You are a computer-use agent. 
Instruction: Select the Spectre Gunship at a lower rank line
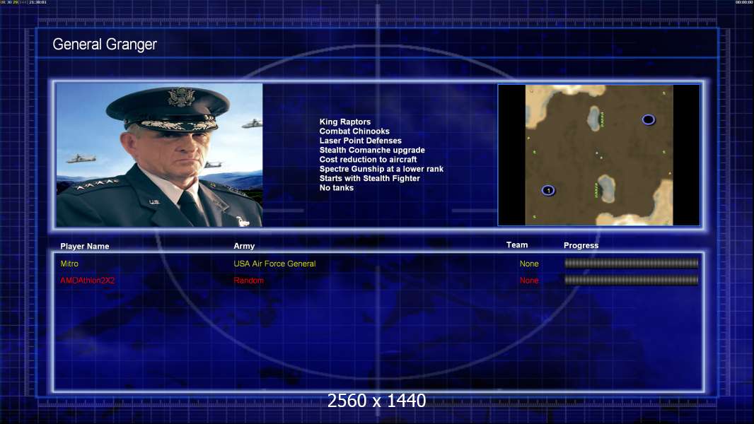point(381,169)
